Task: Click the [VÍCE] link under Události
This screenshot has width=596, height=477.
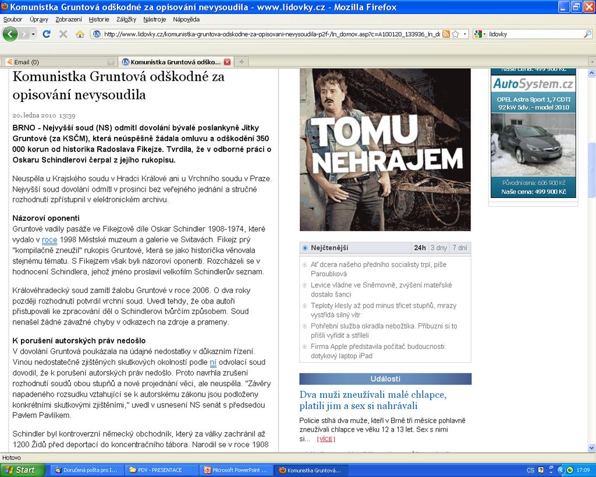Action: pos(326,439)
